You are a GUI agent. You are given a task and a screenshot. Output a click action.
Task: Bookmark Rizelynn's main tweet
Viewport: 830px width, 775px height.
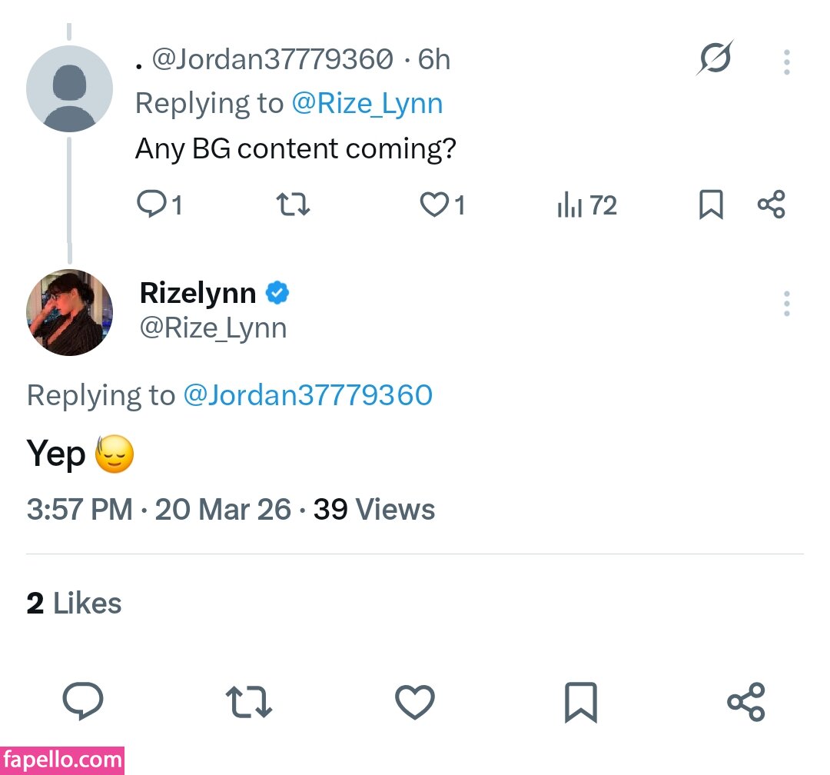(581, 702)
